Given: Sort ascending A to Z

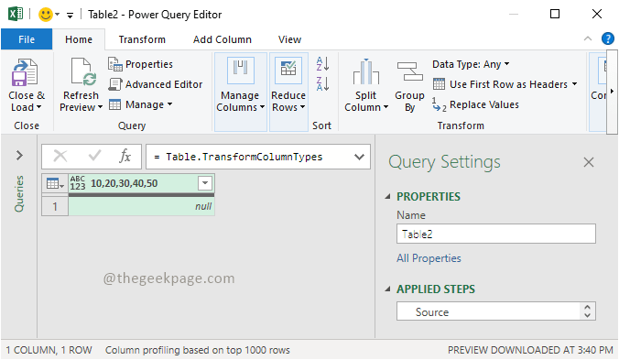Looking at the screenshot, I should coord(322,64).
